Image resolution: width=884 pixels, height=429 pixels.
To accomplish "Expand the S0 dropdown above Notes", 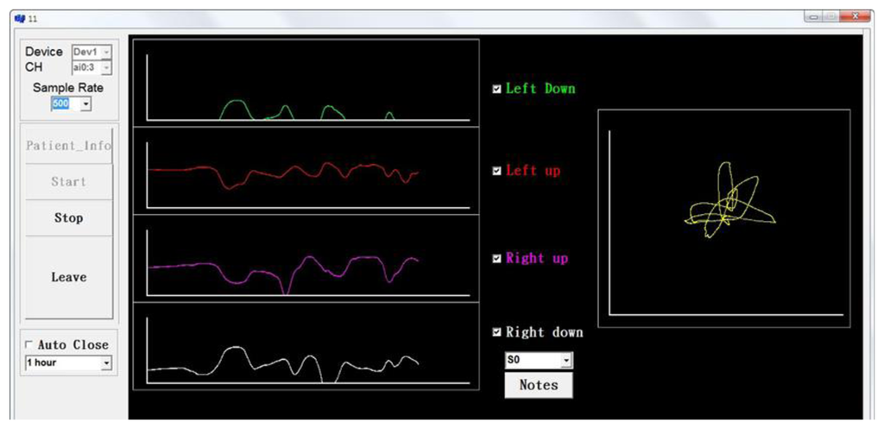I will 566,359.
